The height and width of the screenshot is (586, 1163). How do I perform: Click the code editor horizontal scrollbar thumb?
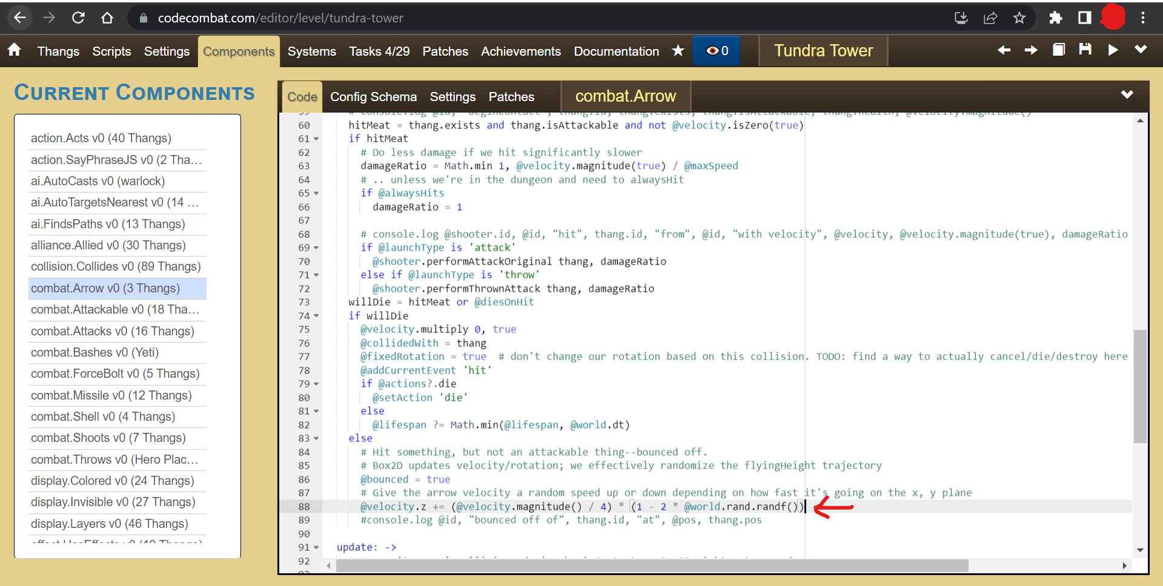tap(652, 565)
